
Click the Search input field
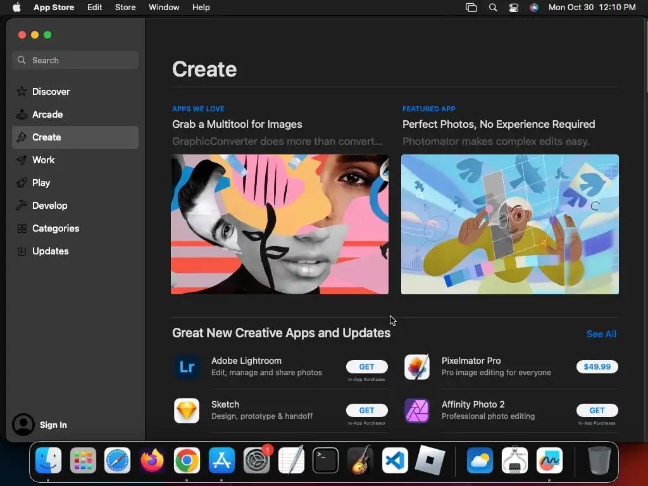pos(75,60)
